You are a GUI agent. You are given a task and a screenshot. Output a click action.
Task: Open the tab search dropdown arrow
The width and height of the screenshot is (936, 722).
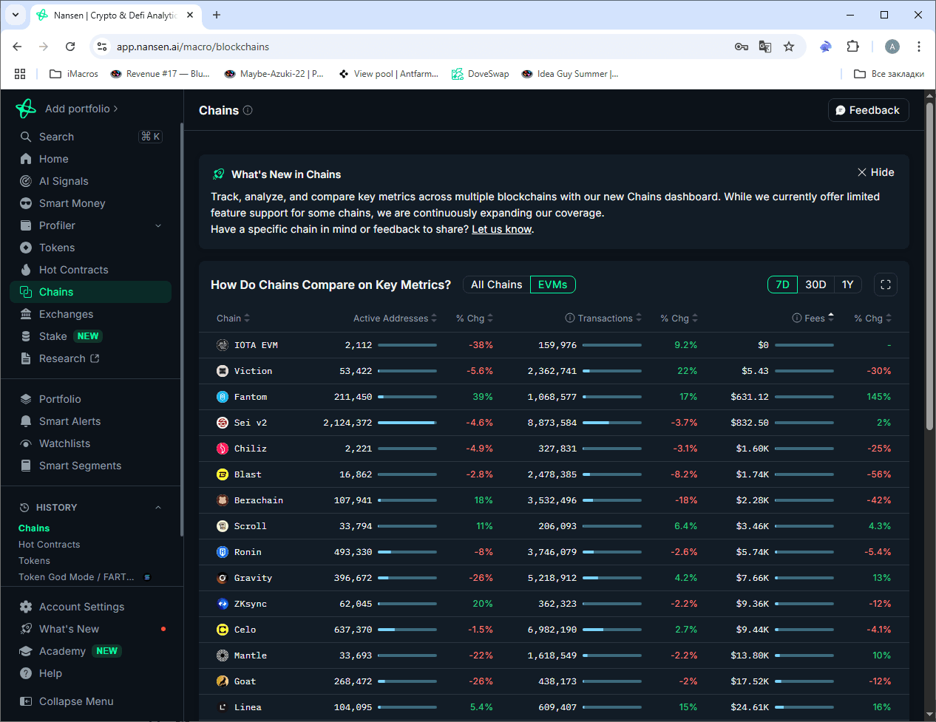tap(16, 15)
